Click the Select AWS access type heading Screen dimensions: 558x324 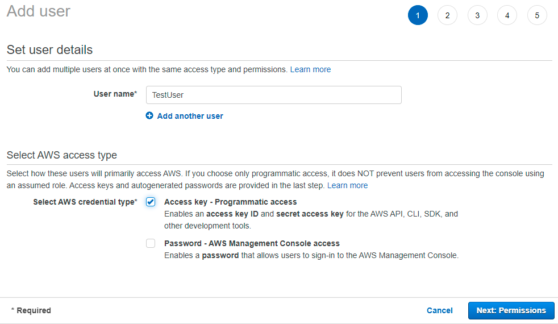(x=62, y=155)
